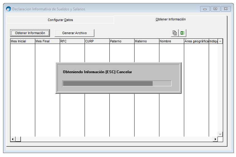This screenshot has height=157, width=236.
Task: Click the Generar Archivo button
Action: 74,33
